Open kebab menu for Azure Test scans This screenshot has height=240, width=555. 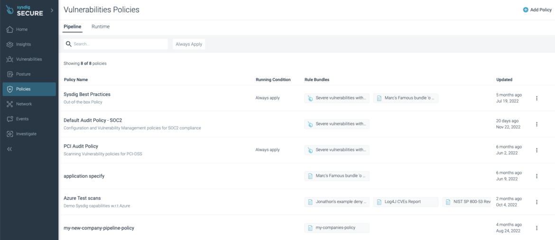point(536,202)
